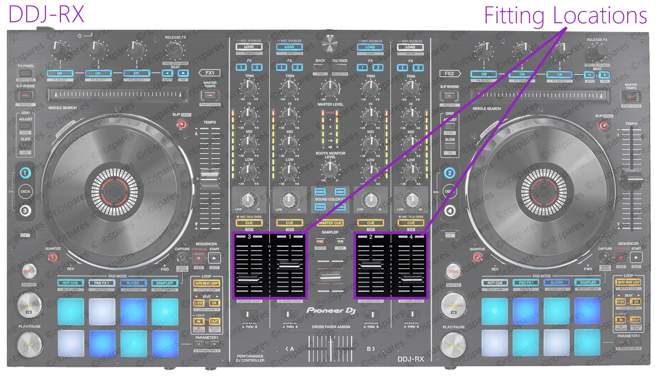655x377 pixels.
Task: Toggle the right deck QUANTIZE button
Action: (477, 258)
